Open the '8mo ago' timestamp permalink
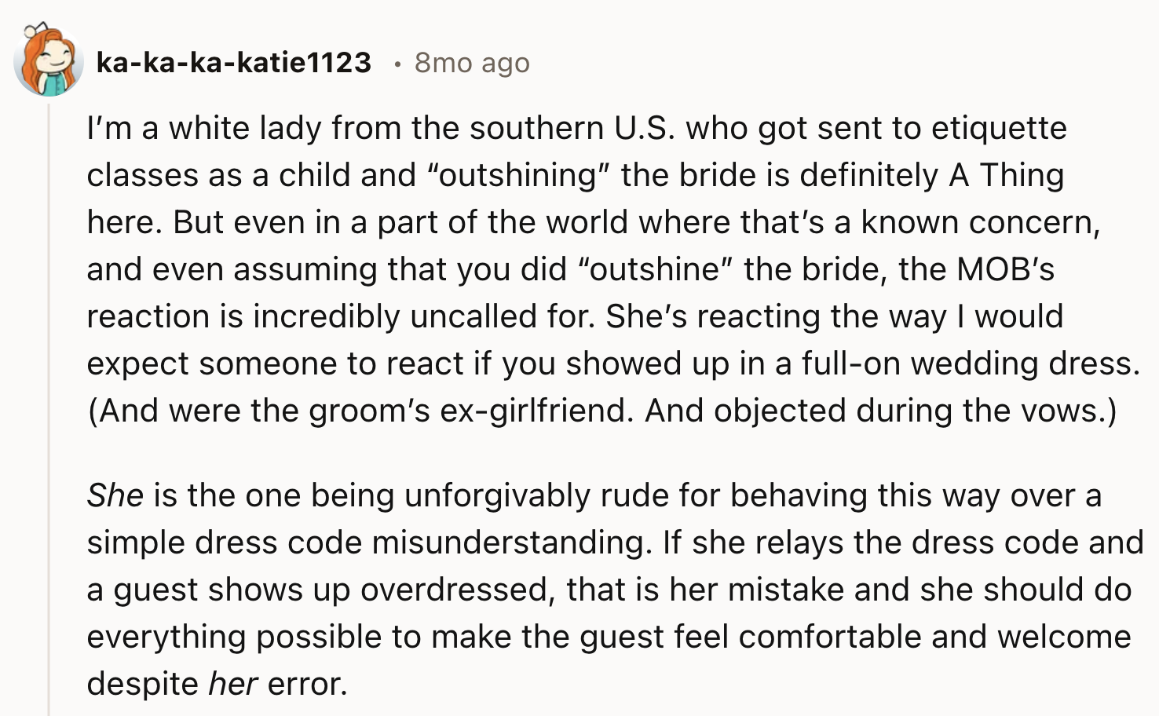 472,63
